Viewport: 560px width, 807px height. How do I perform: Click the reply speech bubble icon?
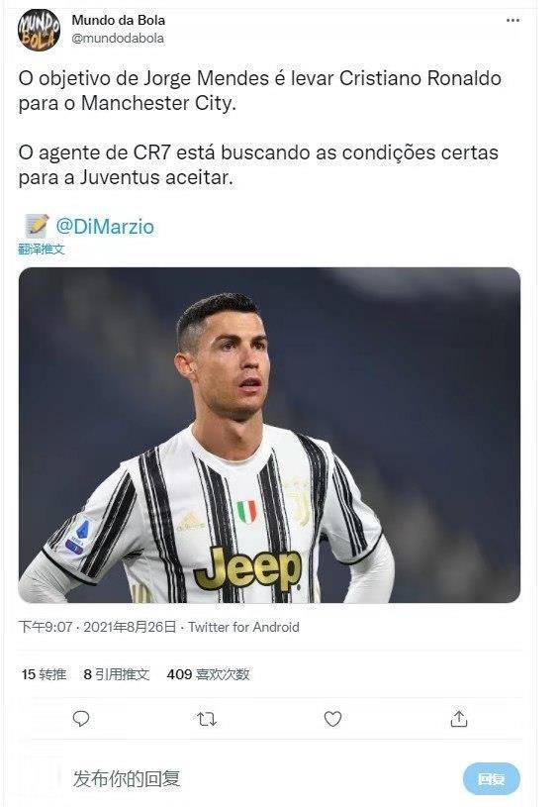point(81,719)
